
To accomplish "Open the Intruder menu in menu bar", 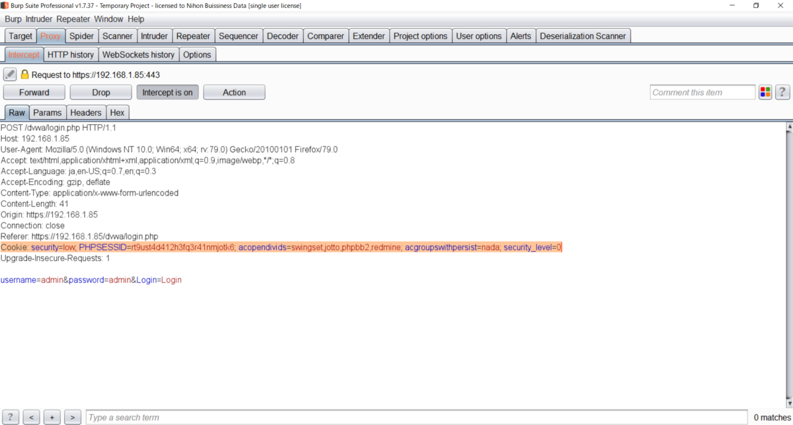I will (40, 19).
